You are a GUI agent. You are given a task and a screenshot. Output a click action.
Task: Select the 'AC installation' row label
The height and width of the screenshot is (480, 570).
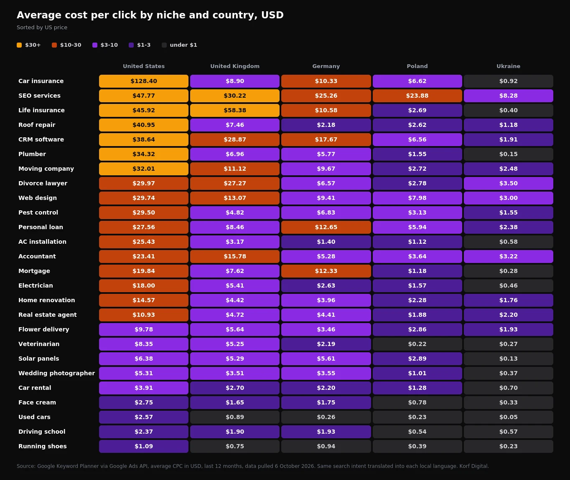click(x=42, y=242)
